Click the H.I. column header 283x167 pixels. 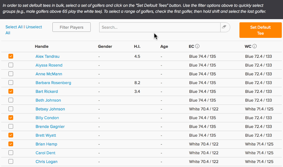(137, 46)
